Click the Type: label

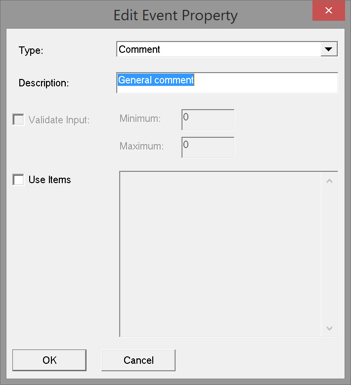(x=31, y=50)
